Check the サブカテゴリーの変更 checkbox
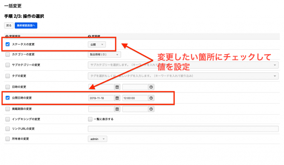 (8, 65)
